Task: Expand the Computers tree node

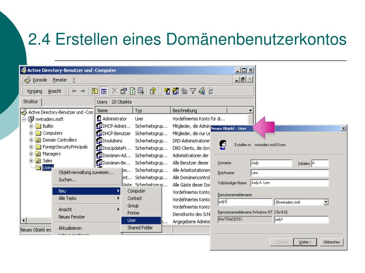Action: click(x=31, y=133)
